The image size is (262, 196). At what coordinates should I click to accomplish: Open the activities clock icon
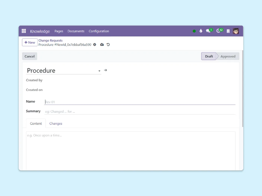point(218,31)
